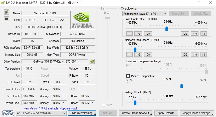This screenshot has height=117, width=216.
Task: Click the GPU Load value 0 %
Action: (29, 82)
